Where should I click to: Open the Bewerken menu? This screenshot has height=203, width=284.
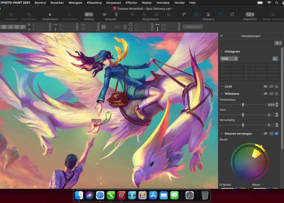[57, 3]
